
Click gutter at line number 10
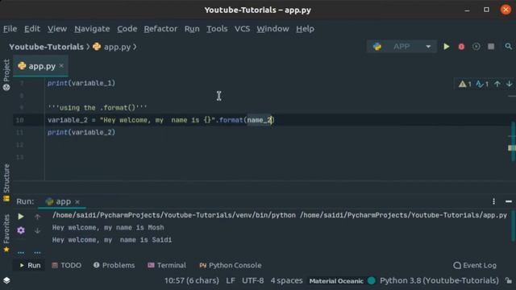click(19, 120)
